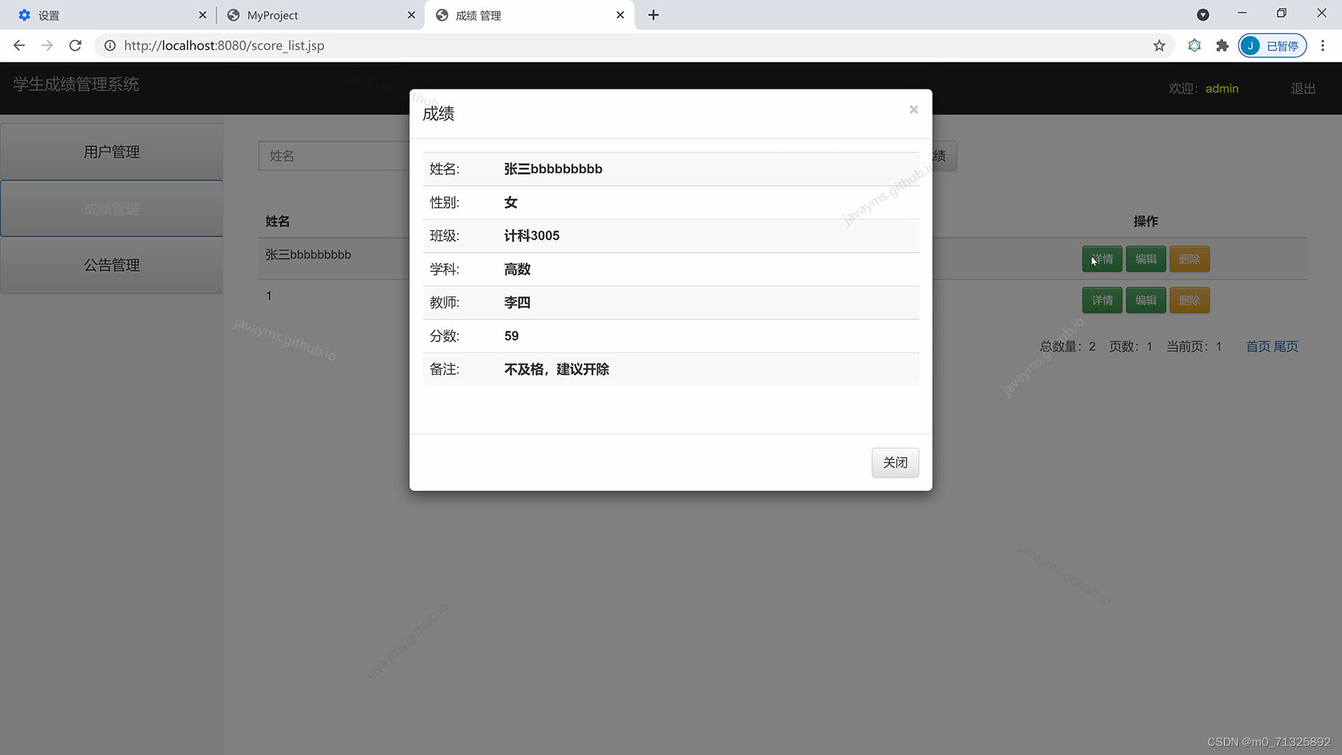Close the MyProject tab
Screen dimensions: 1342x755
pyautogui.click(x=411, y=15)
